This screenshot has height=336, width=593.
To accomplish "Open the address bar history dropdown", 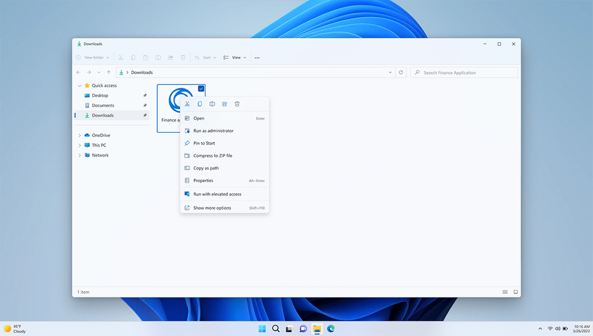I will [390, 72].
